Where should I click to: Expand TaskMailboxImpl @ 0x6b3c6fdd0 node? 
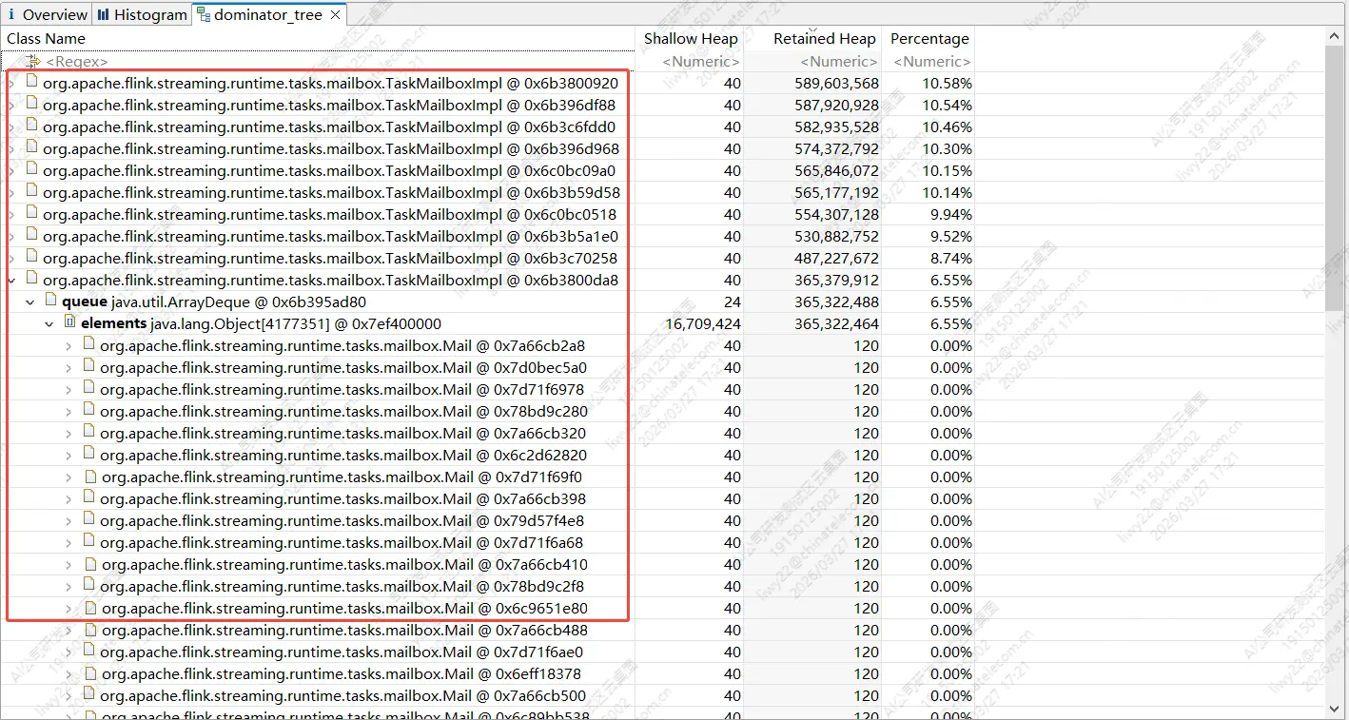coord(11,126)
